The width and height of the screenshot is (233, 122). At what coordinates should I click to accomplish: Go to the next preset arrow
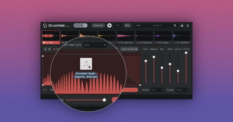click(139, 26)
